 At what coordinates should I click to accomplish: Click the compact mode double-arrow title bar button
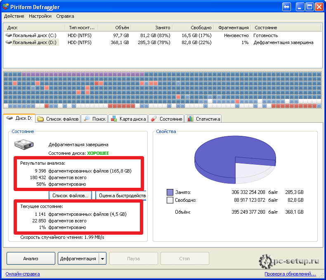coord(286,7)
